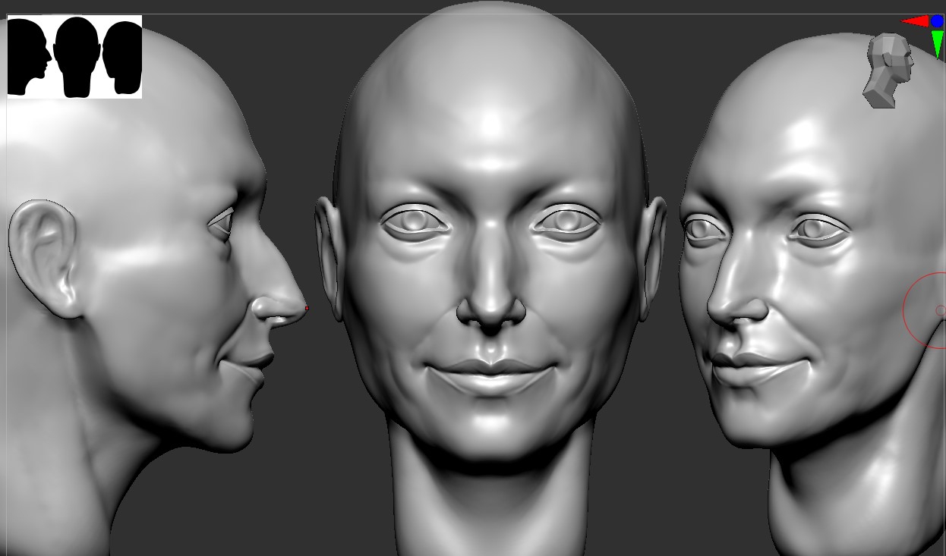Screen dimensions: 946x556
Task: Select the green Y axis arrow
Action: (938, 43)
